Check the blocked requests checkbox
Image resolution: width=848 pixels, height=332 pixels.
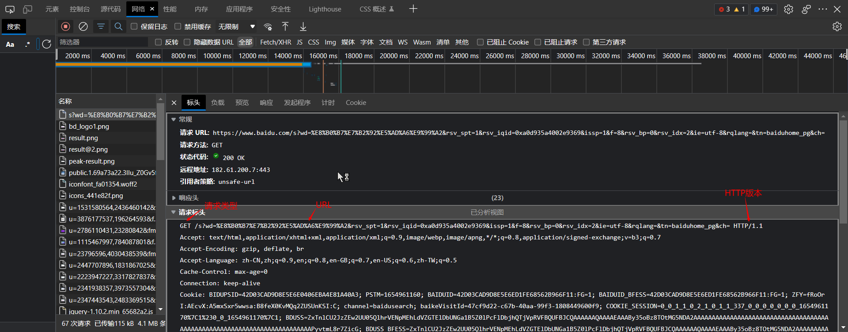pos(538,42)
